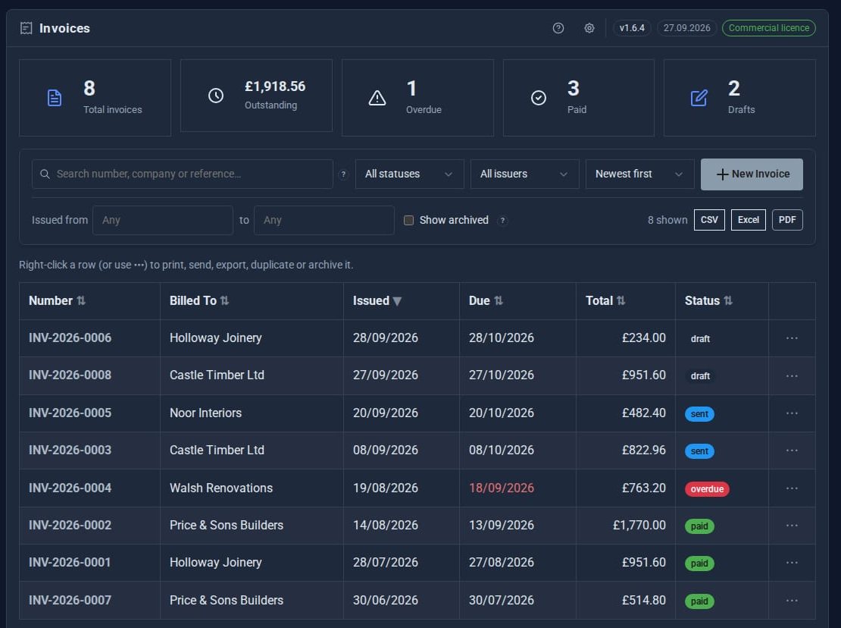
Task: Click the Total invoices document icon
Action: [x=54, y=98]
